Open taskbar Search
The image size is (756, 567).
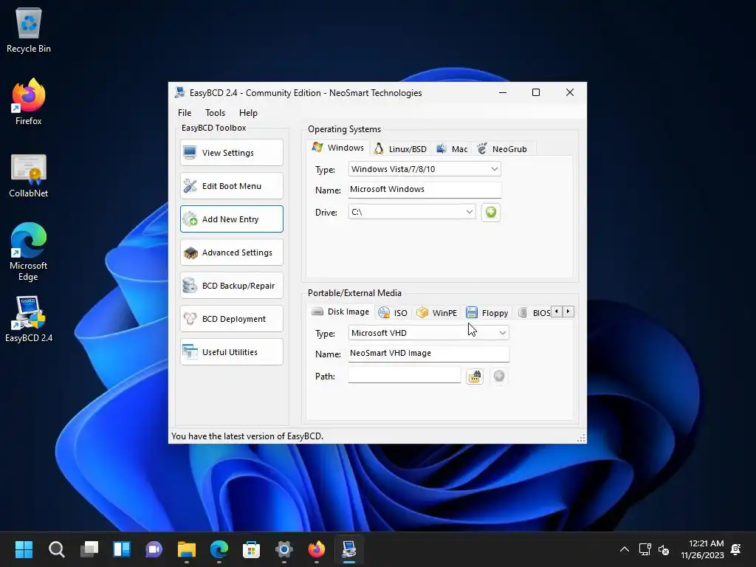(56, 549)
